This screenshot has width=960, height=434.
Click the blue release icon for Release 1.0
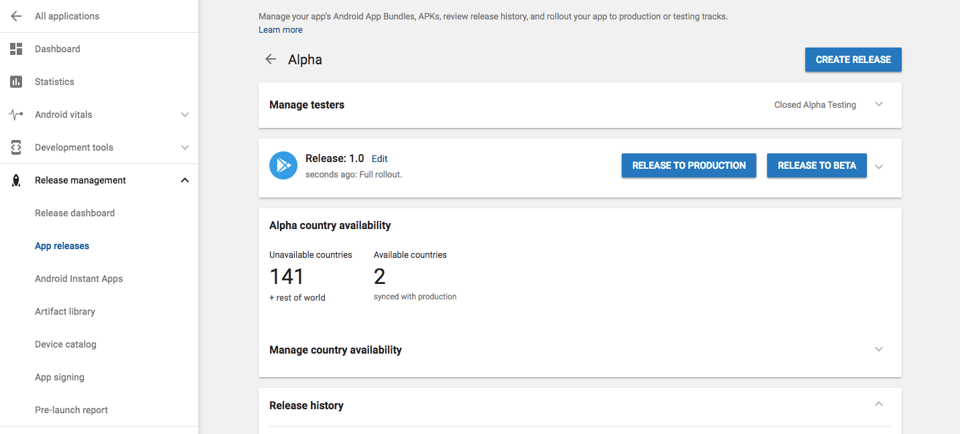click(x=283, y=165)
